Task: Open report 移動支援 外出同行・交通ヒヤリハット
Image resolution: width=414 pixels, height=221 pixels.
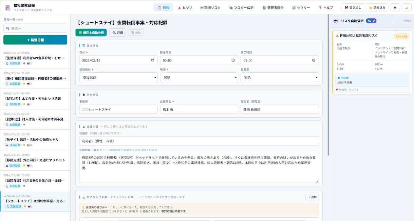Action: tap(35, 160)
